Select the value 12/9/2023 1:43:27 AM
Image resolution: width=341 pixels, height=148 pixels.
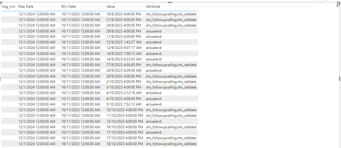pos(124,42)
